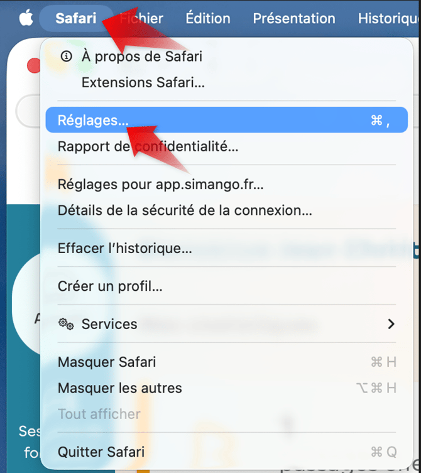
Task: Open the Fichier menu
Action: point(141,18)
